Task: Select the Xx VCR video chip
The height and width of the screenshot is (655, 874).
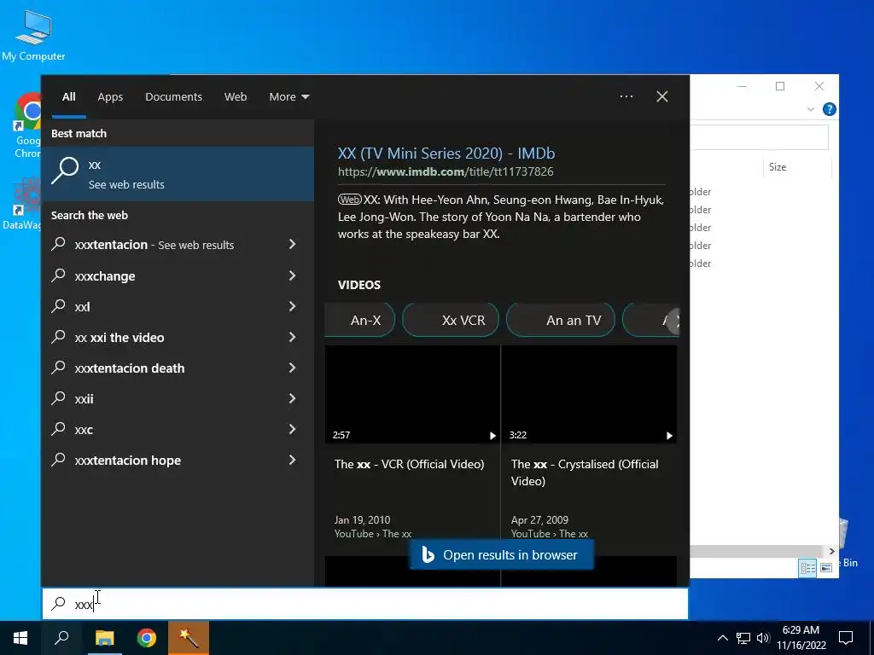Action: (x=451, y=321)
